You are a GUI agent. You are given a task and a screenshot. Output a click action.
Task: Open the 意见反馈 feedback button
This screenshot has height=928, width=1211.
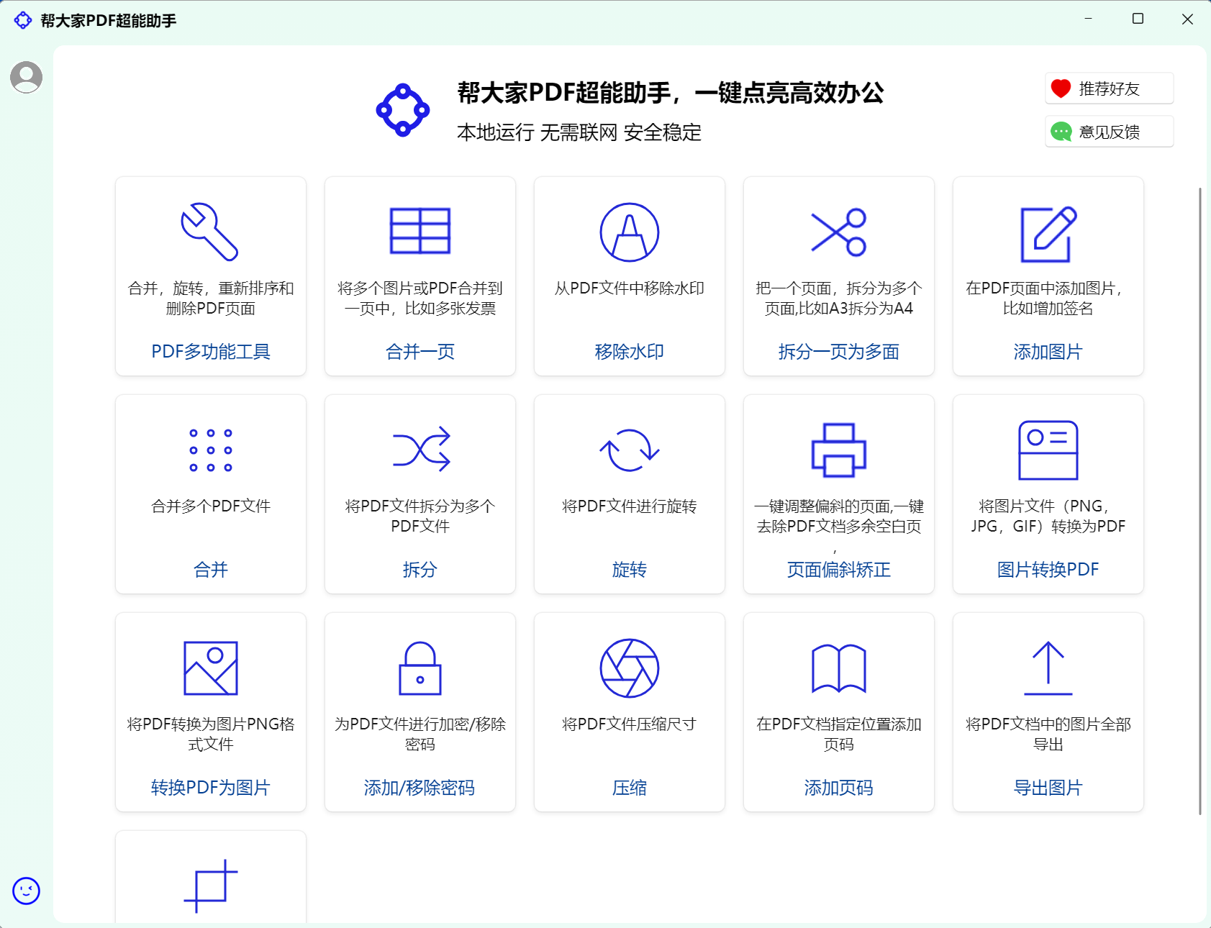click(1108, 131)
